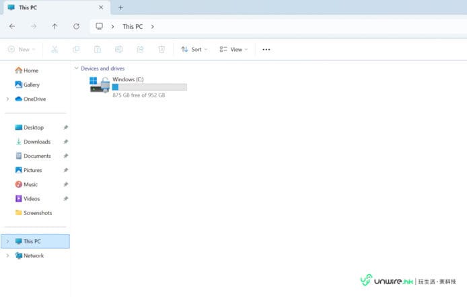The image size is (467, 297).
Task: Refresh the current folder view
Action: coord(76,26)
